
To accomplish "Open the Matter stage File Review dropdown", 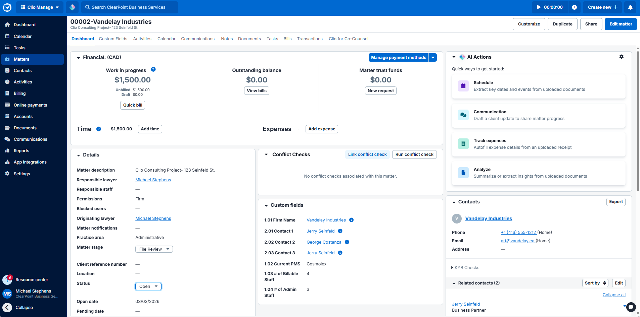I will click(x=154, y=249).
